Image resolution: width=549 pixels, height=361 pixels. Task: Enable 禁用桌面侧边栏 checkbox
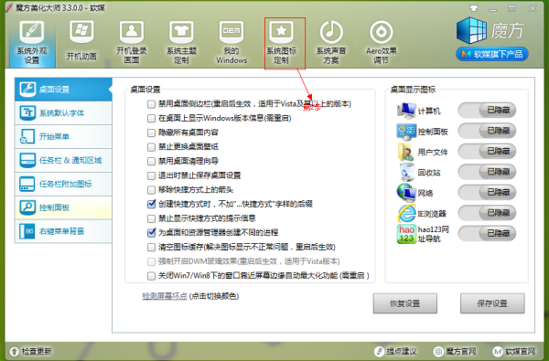[x=151, y=104]
